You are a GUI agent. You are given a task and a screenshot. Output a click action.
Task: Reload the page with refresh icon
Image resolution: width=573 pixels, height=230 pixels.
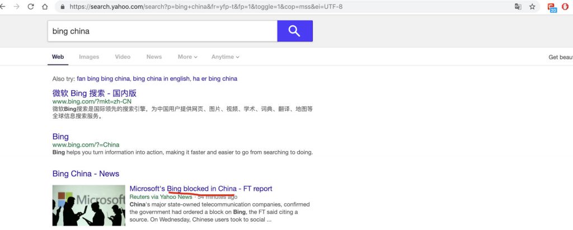click(31, 7)
